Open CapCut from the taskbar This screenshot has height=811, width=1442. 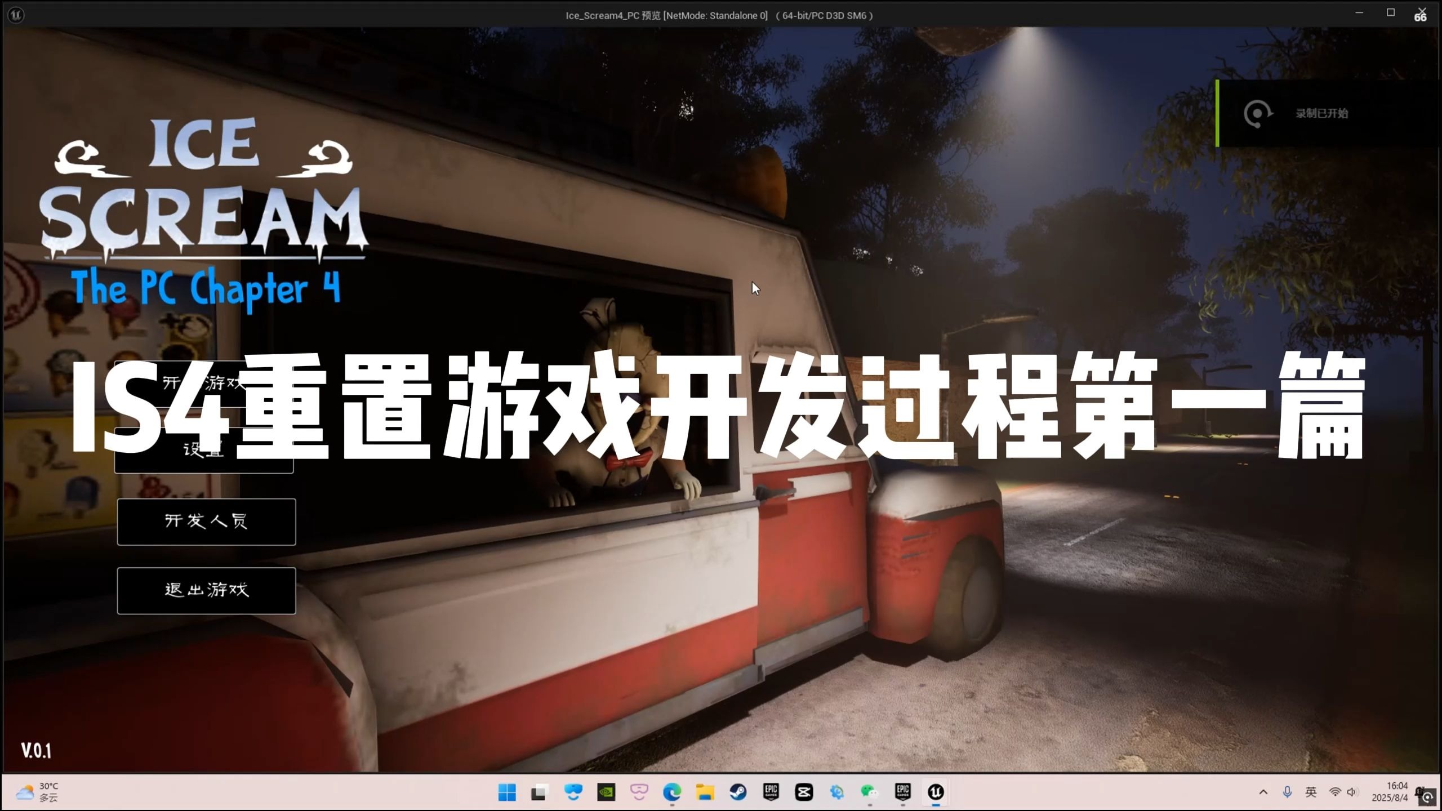[x=804, y=792]
